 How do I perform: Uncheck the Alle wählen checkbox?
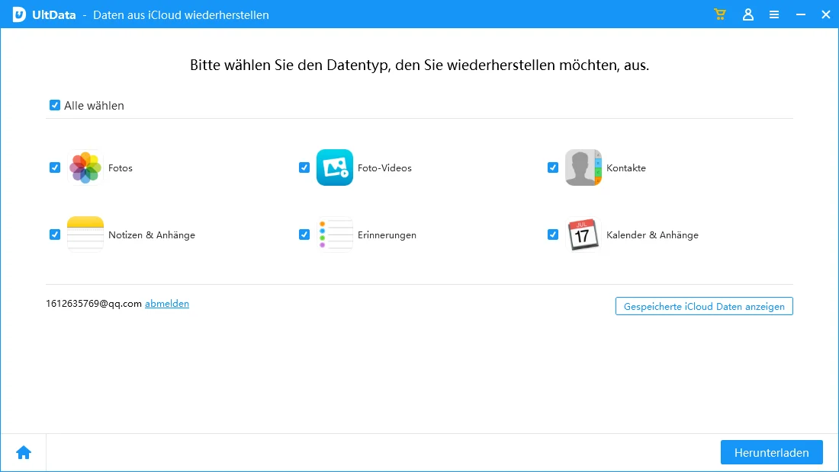(x=55, y=105)
